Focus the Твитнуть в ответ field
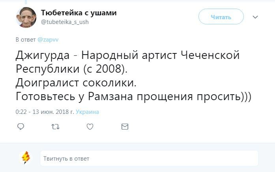Image resolution: width=275 pixels, height=172 pixels. click(x=149, y=158)
